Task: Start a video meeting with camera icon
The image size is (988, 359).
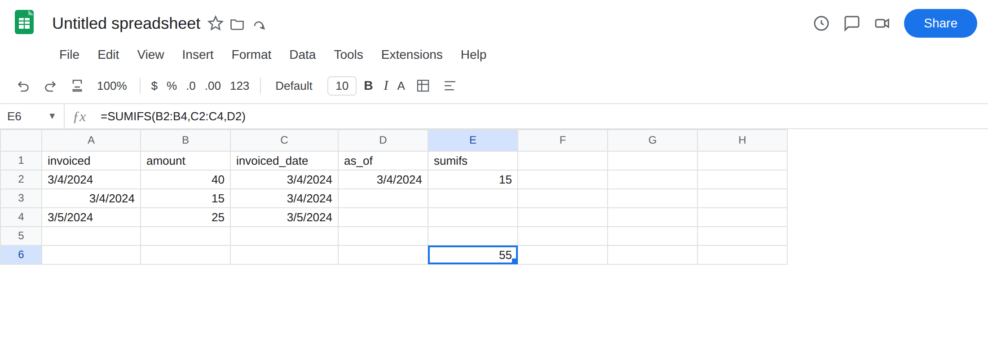Action: point(882,23)
